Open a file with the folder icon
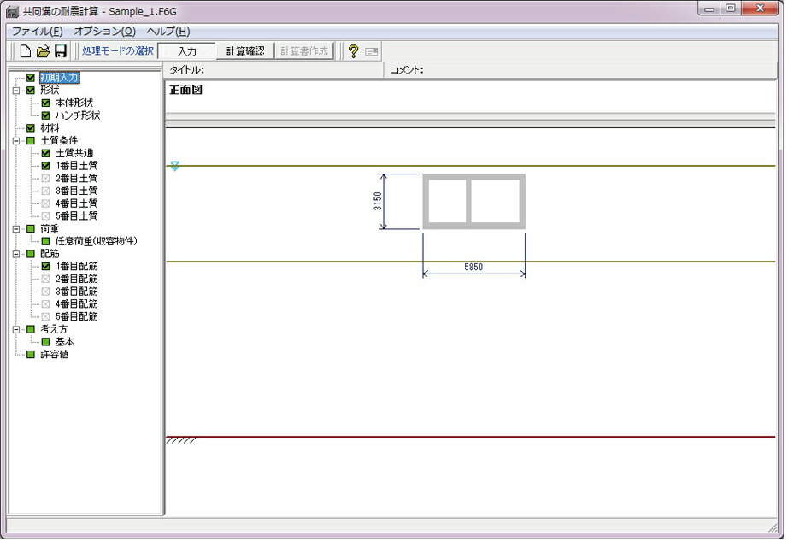This screenshot has height=542, width=788. (x=43, y=51)
